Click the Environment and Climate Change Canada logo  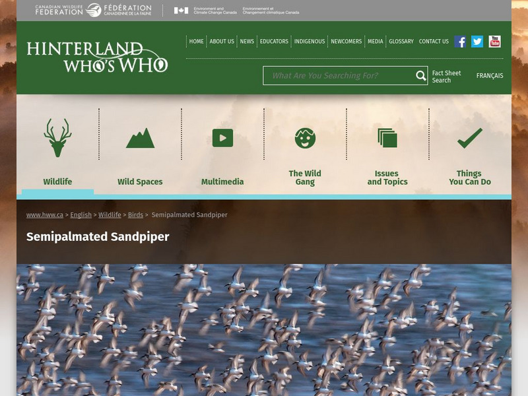(x=236, y=11)
